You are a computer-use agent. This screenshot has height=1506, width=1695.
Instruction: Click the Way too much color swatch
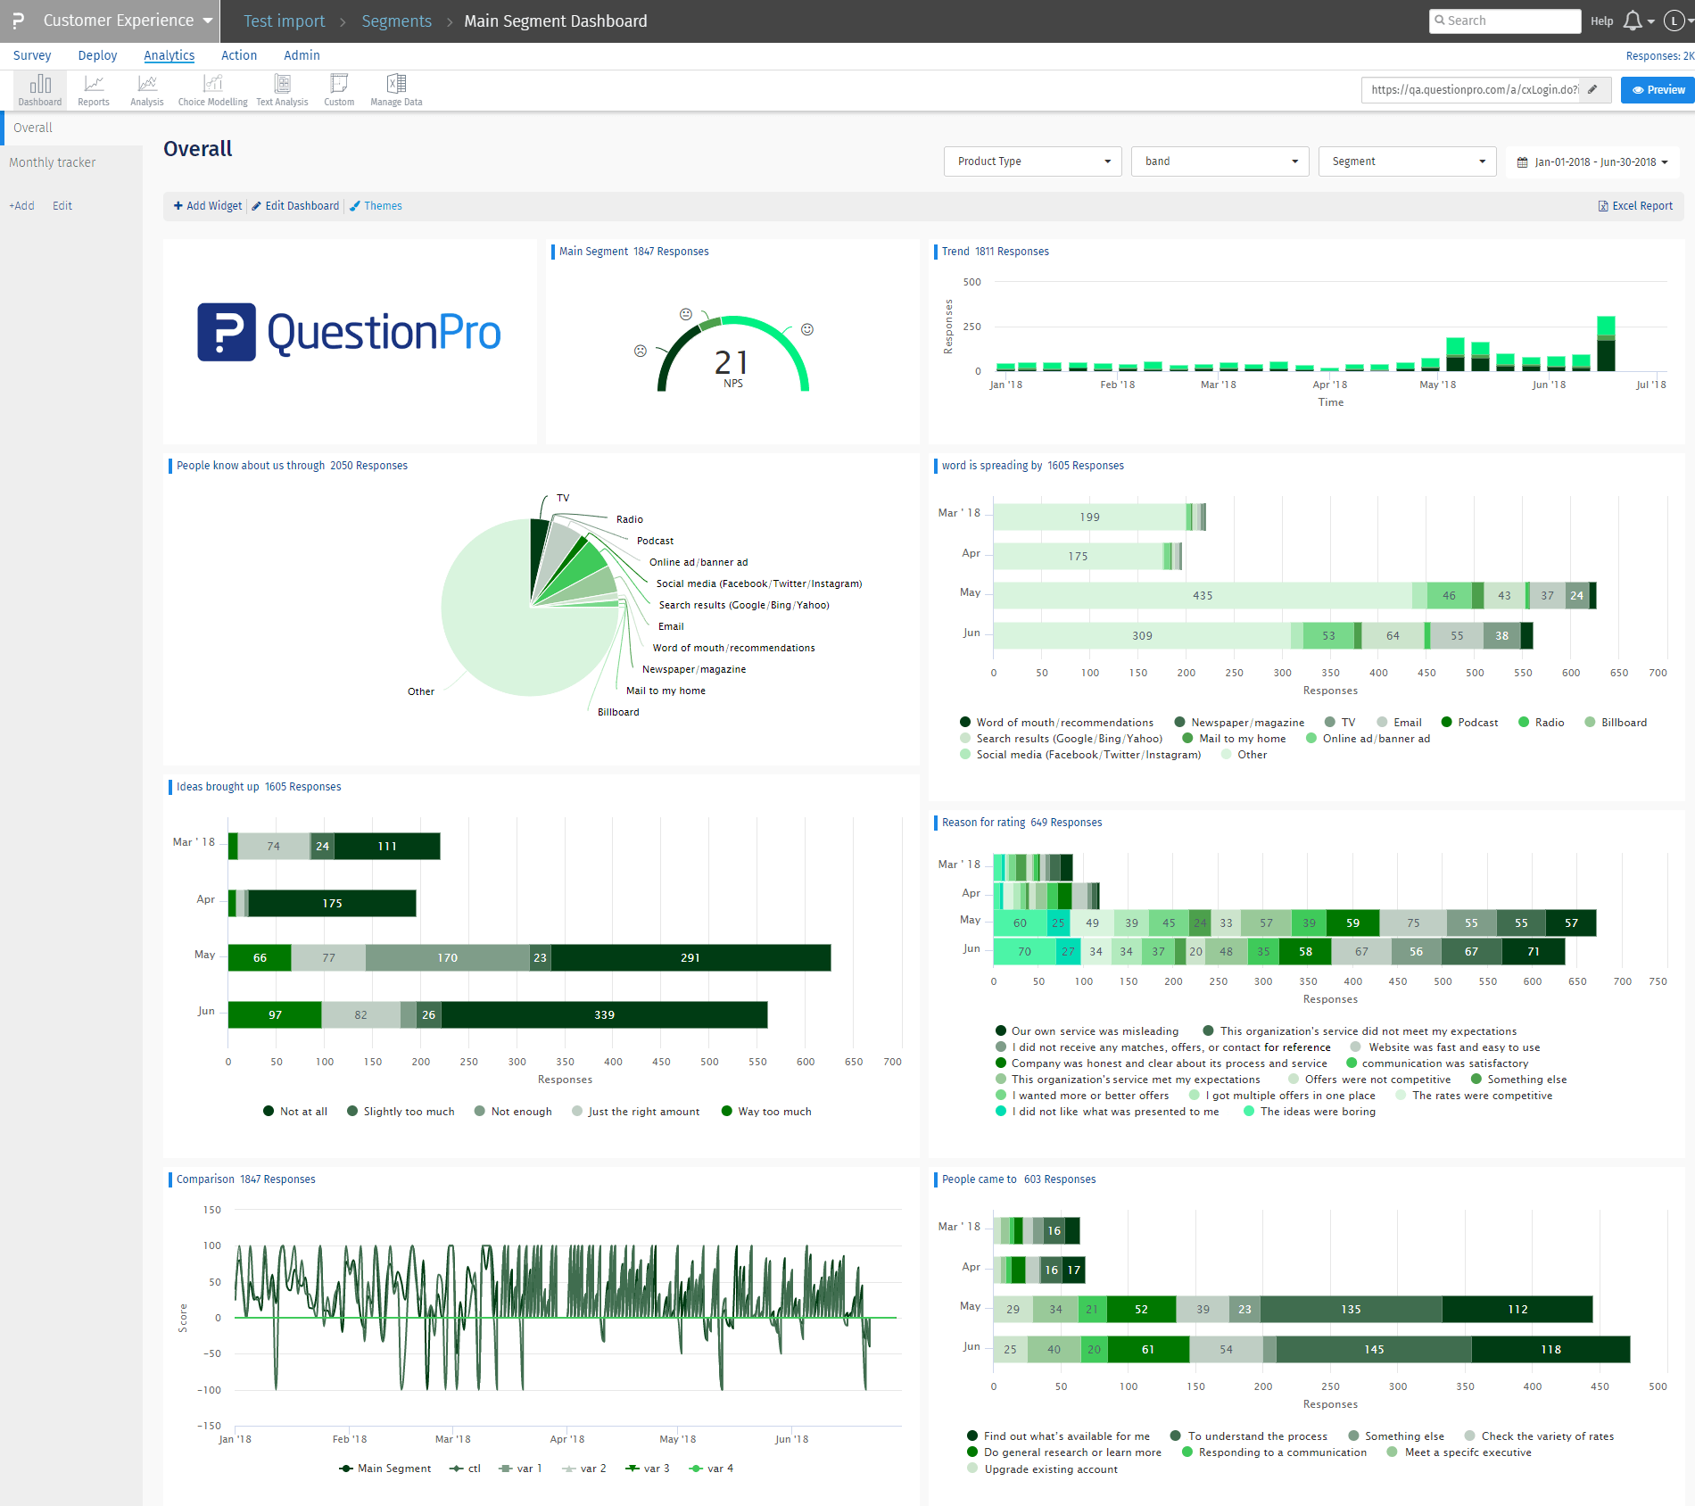pyautogui.click(x=727, y=1112)
